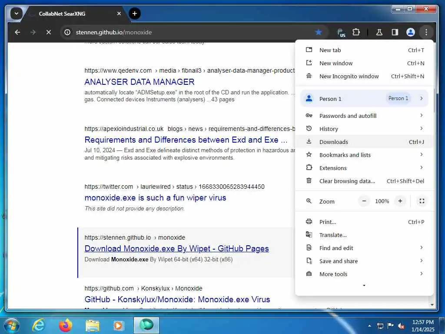Toggle the side panel icon
This screenshot has width=445, height=334.
click(x=395, y=32)
